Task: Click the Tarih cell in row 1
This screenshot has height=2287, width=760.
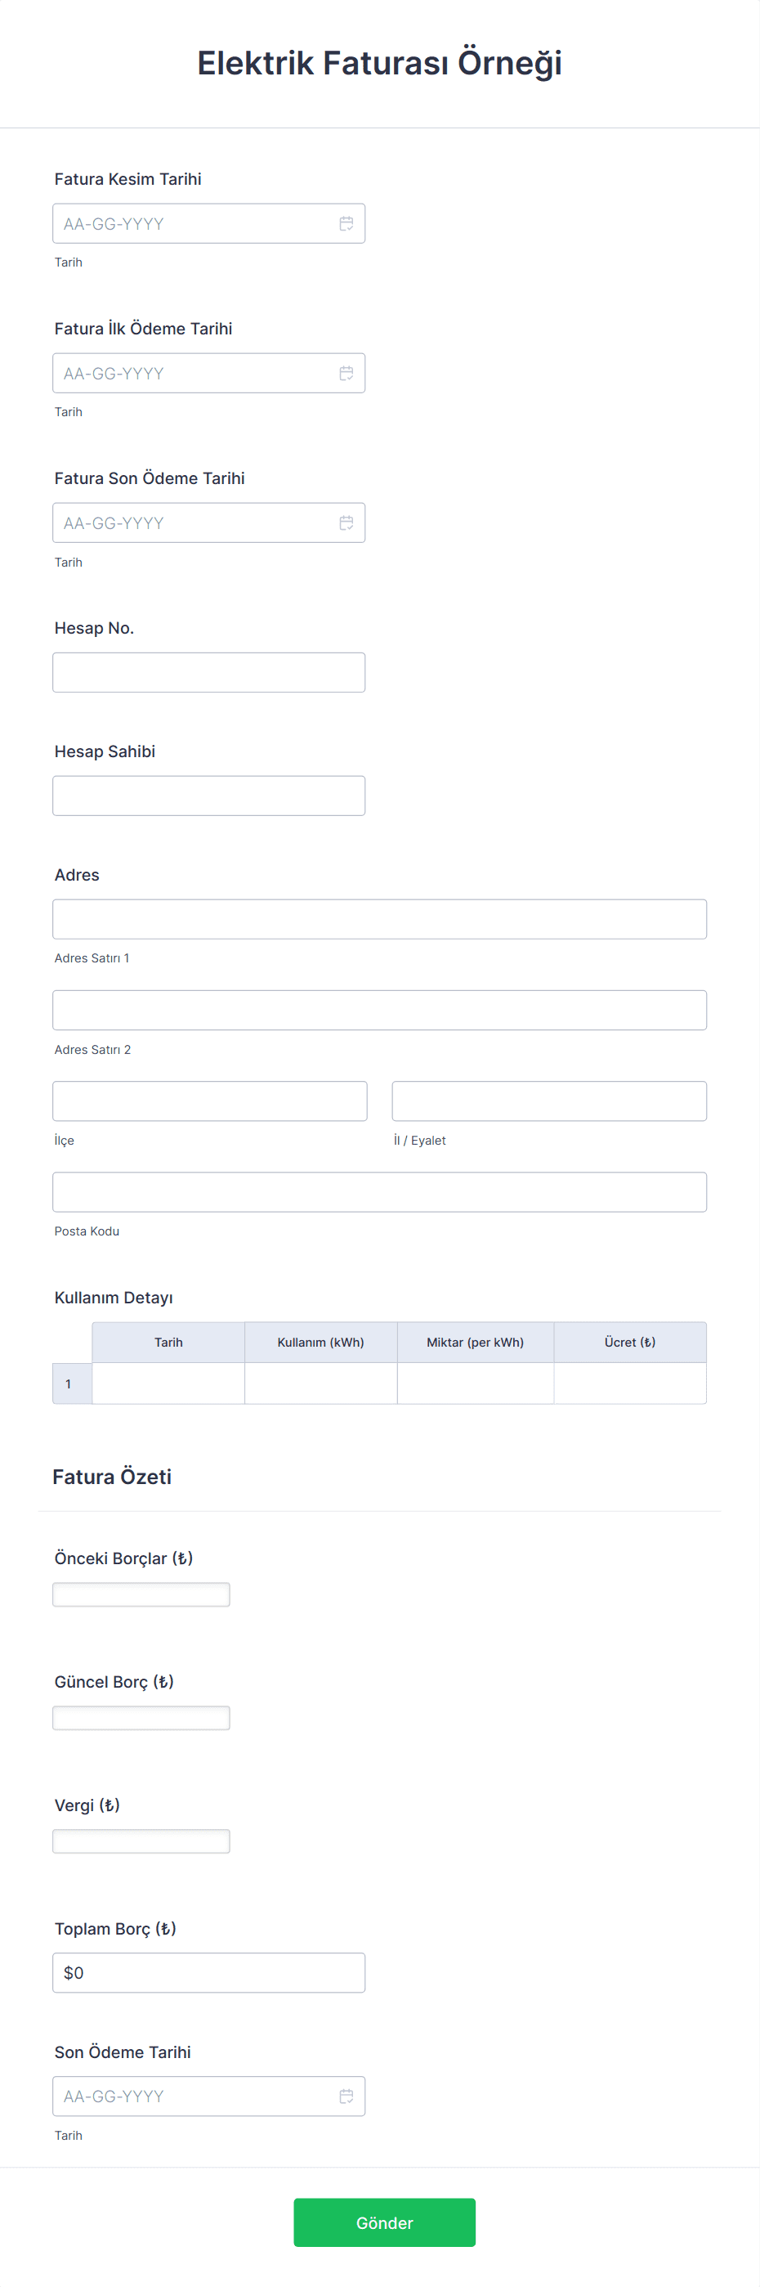Action: (168, 1383)
